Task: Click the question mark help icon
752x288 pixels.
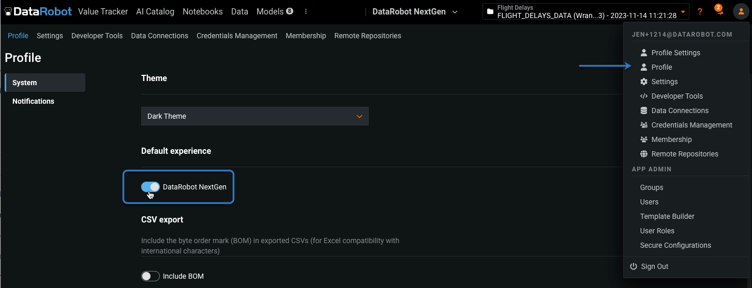Action: [x=700, y=11]
